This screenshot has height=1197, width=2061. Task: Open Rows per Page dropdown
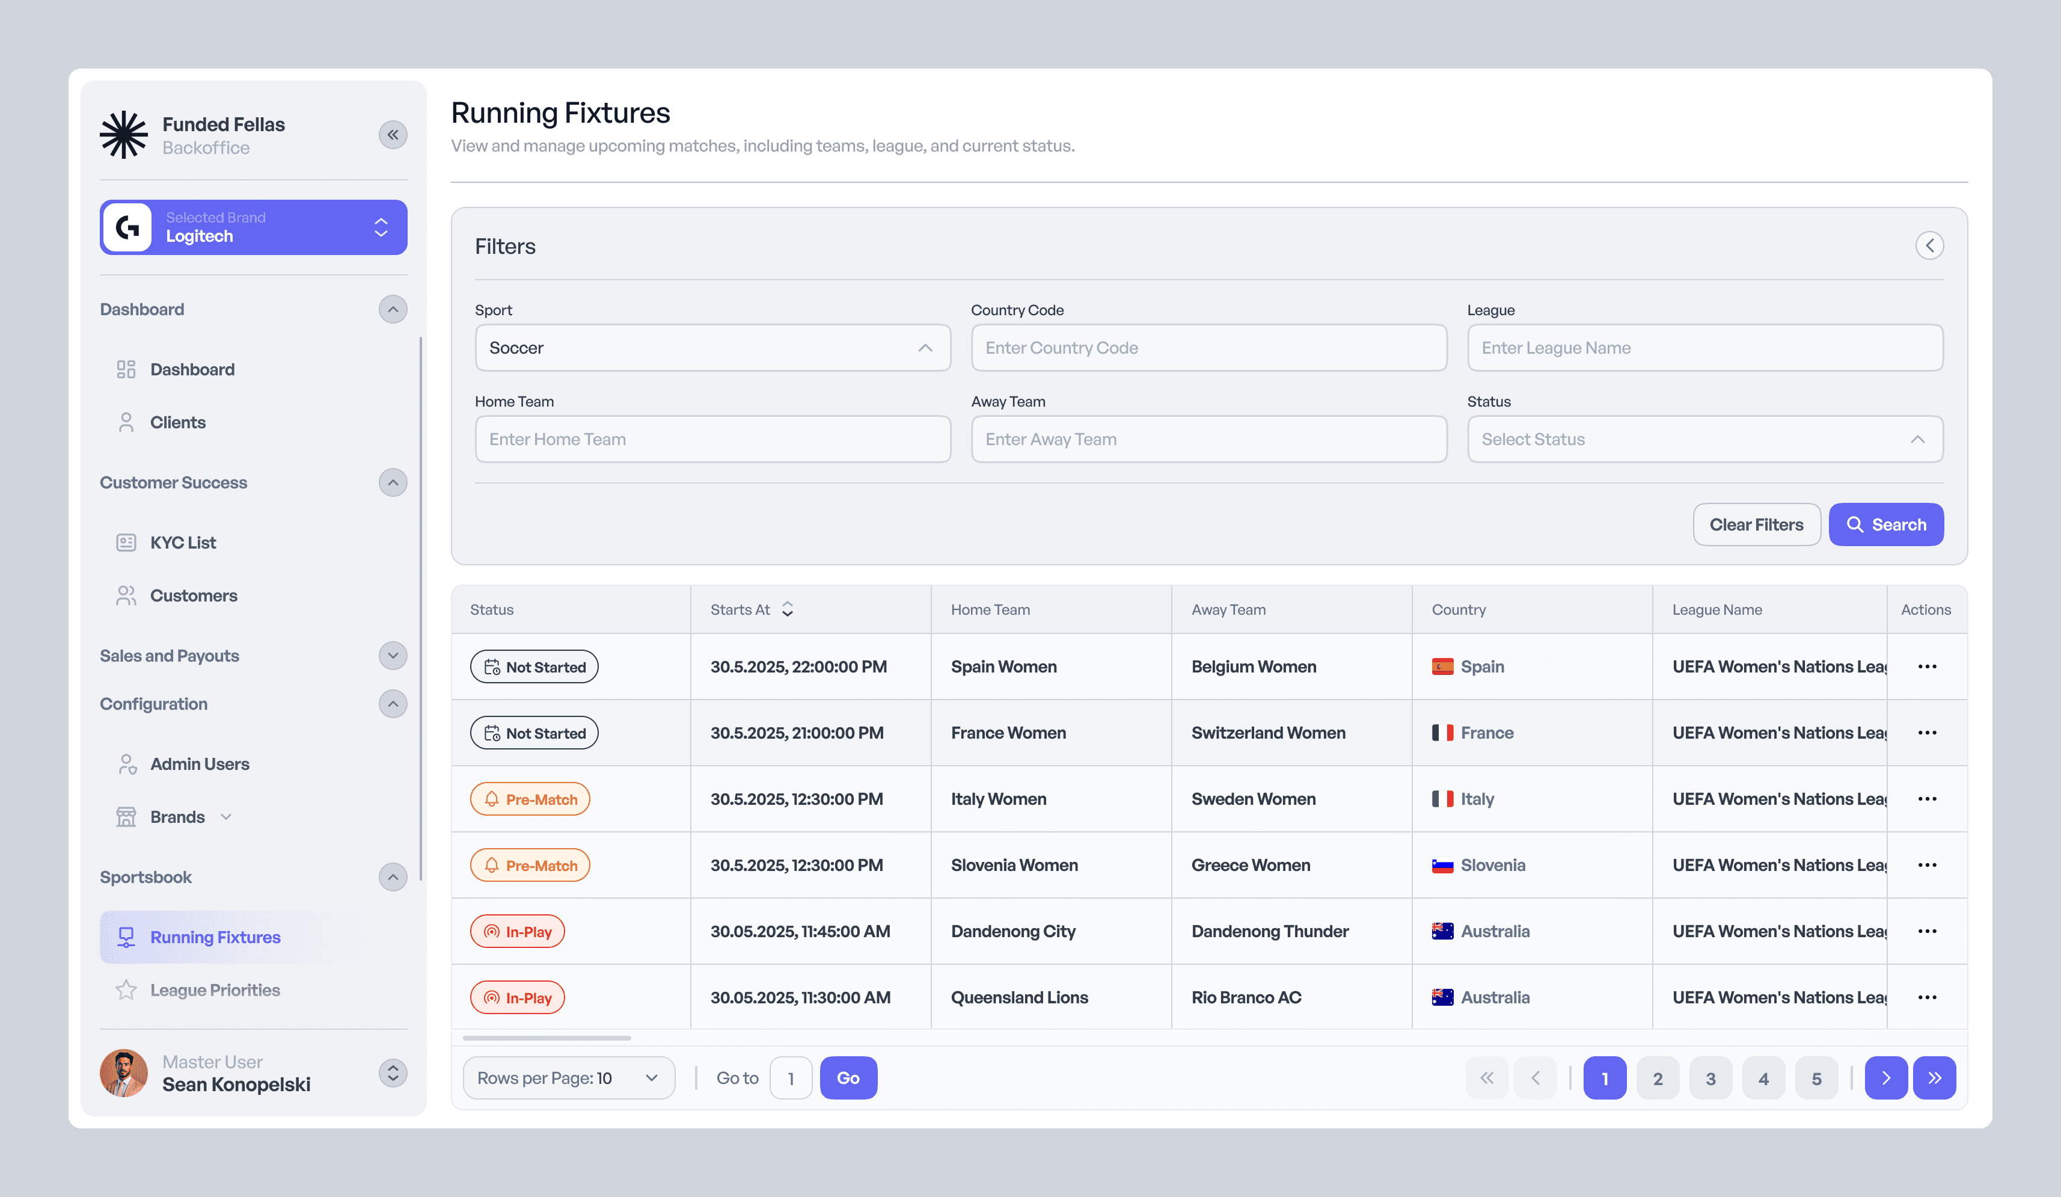coord(568,1077)
